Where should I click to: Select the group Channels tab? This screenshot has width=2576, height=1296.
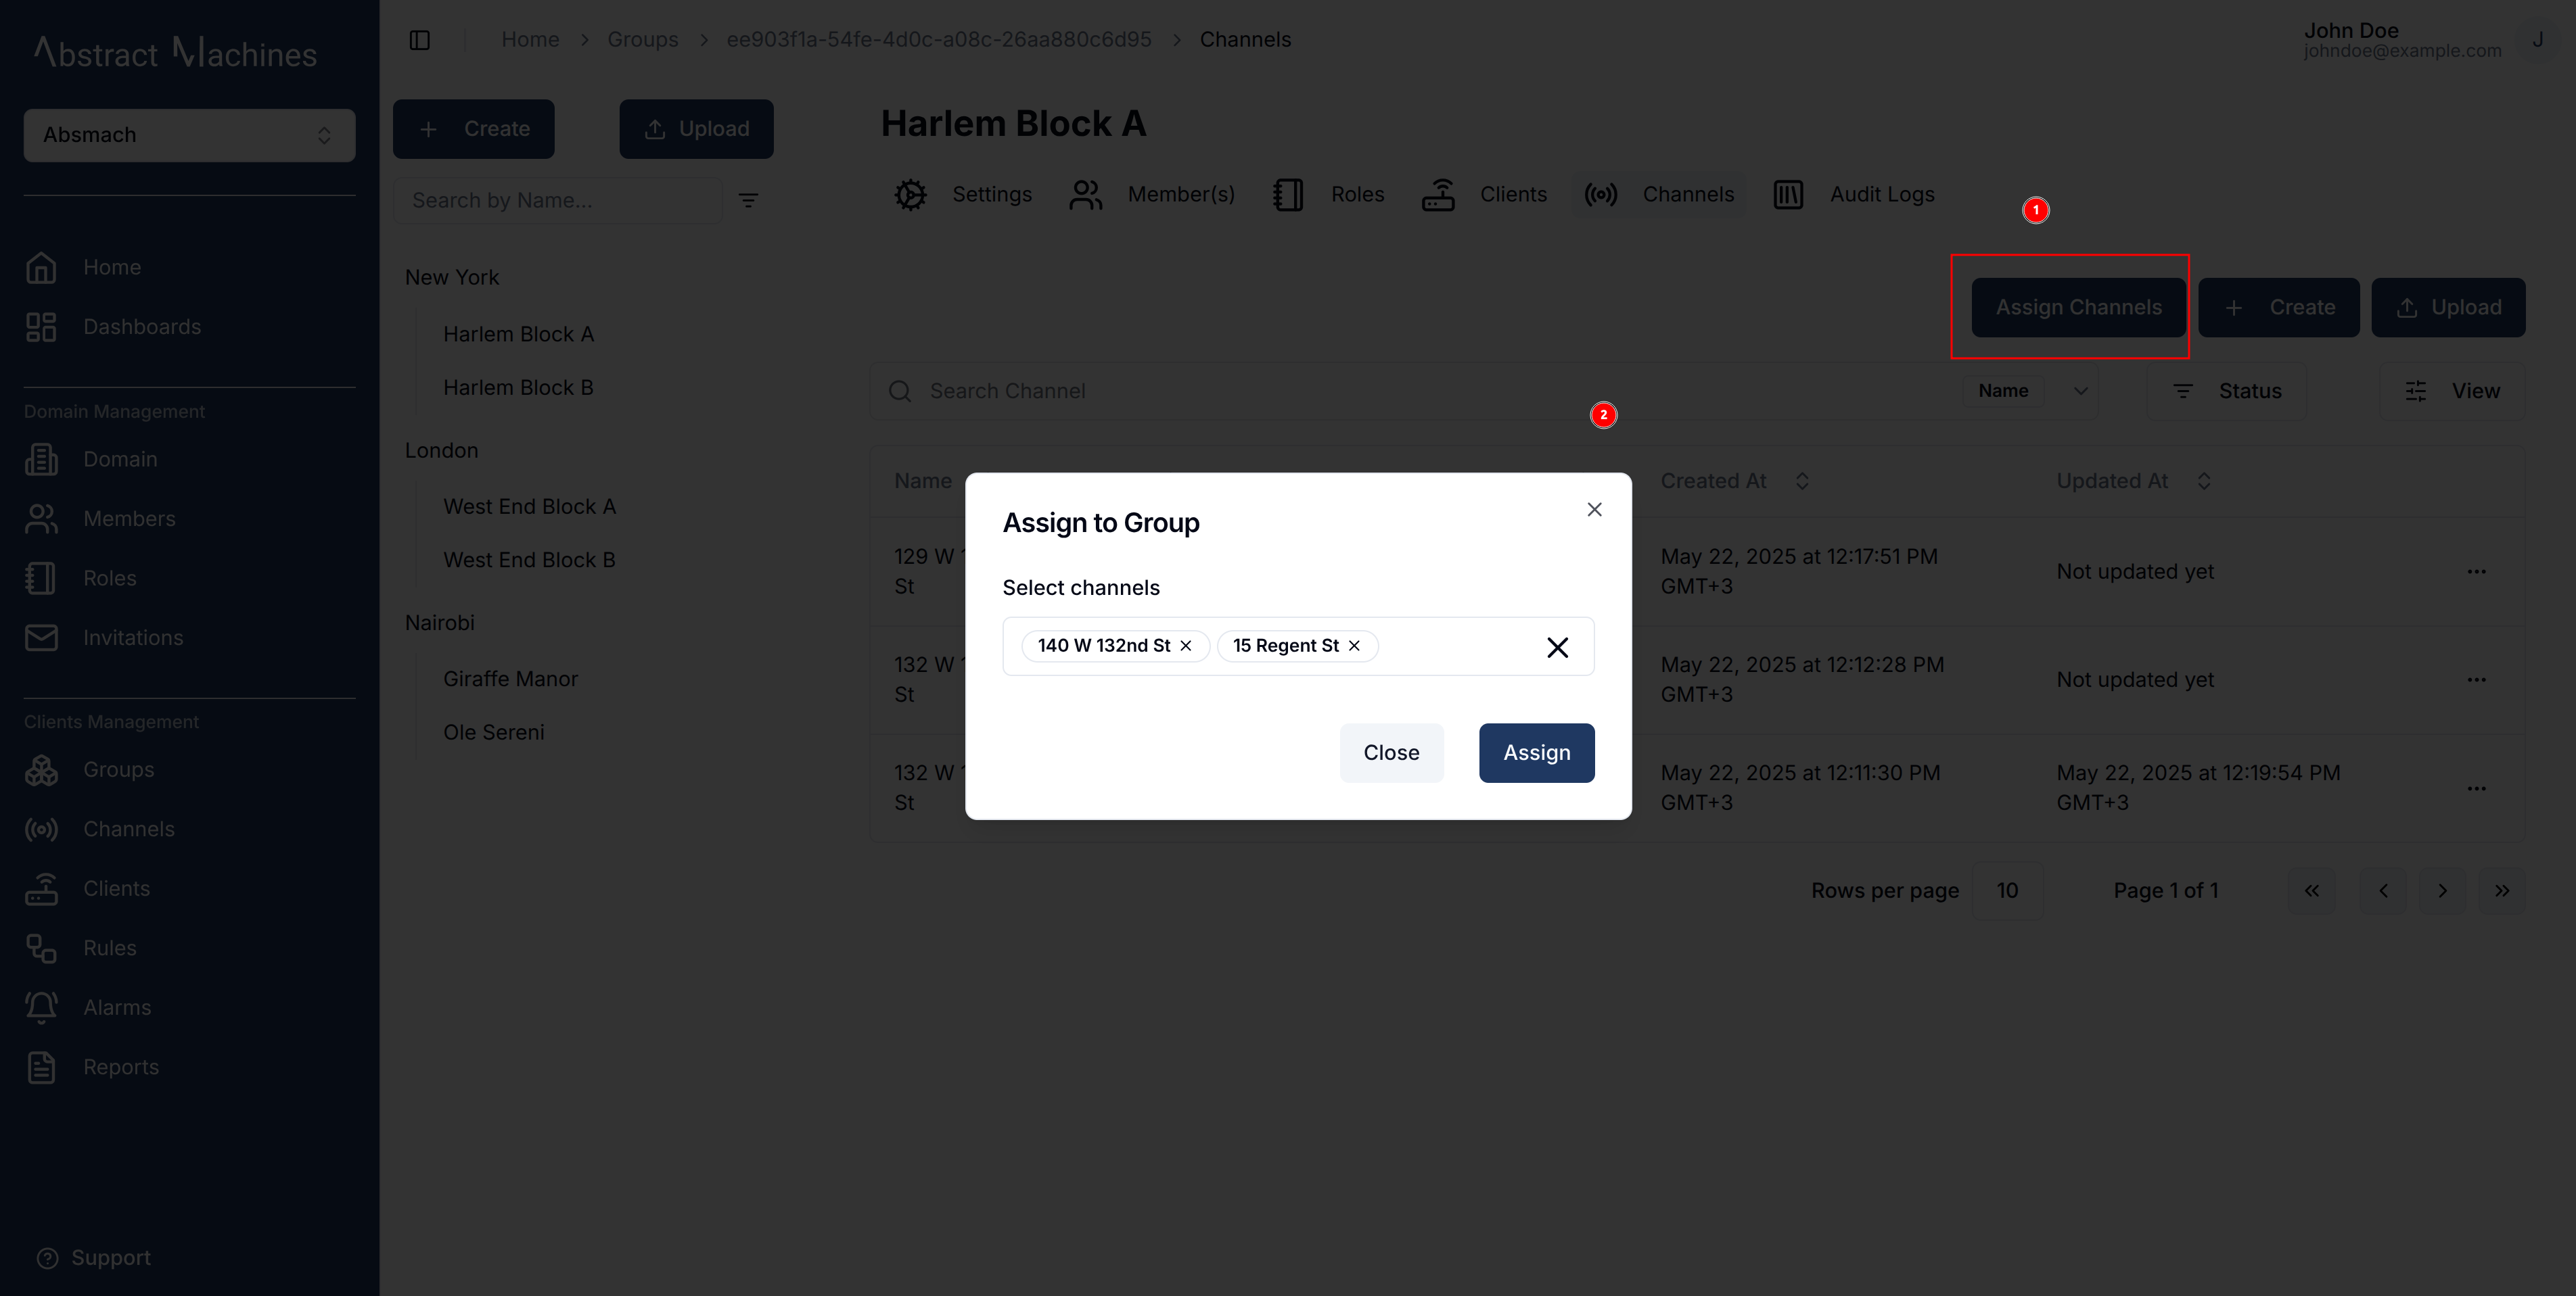tap(1660, 194)
